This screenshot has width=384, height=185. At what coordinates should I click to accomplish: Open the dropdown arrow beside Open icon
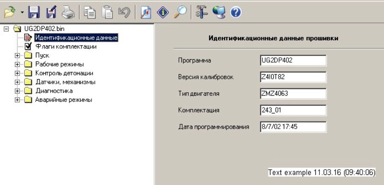pos(22,13)
